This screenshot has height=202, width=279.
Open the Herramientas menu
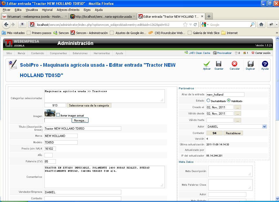pyautogui.click(x=102, y=53)
